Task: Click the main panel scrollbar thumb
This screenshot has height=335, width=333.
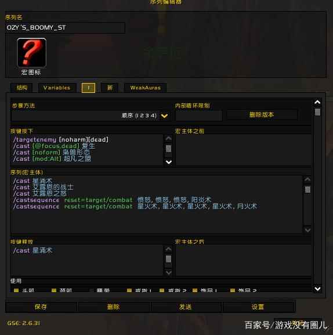Action: tap(318, 112)
